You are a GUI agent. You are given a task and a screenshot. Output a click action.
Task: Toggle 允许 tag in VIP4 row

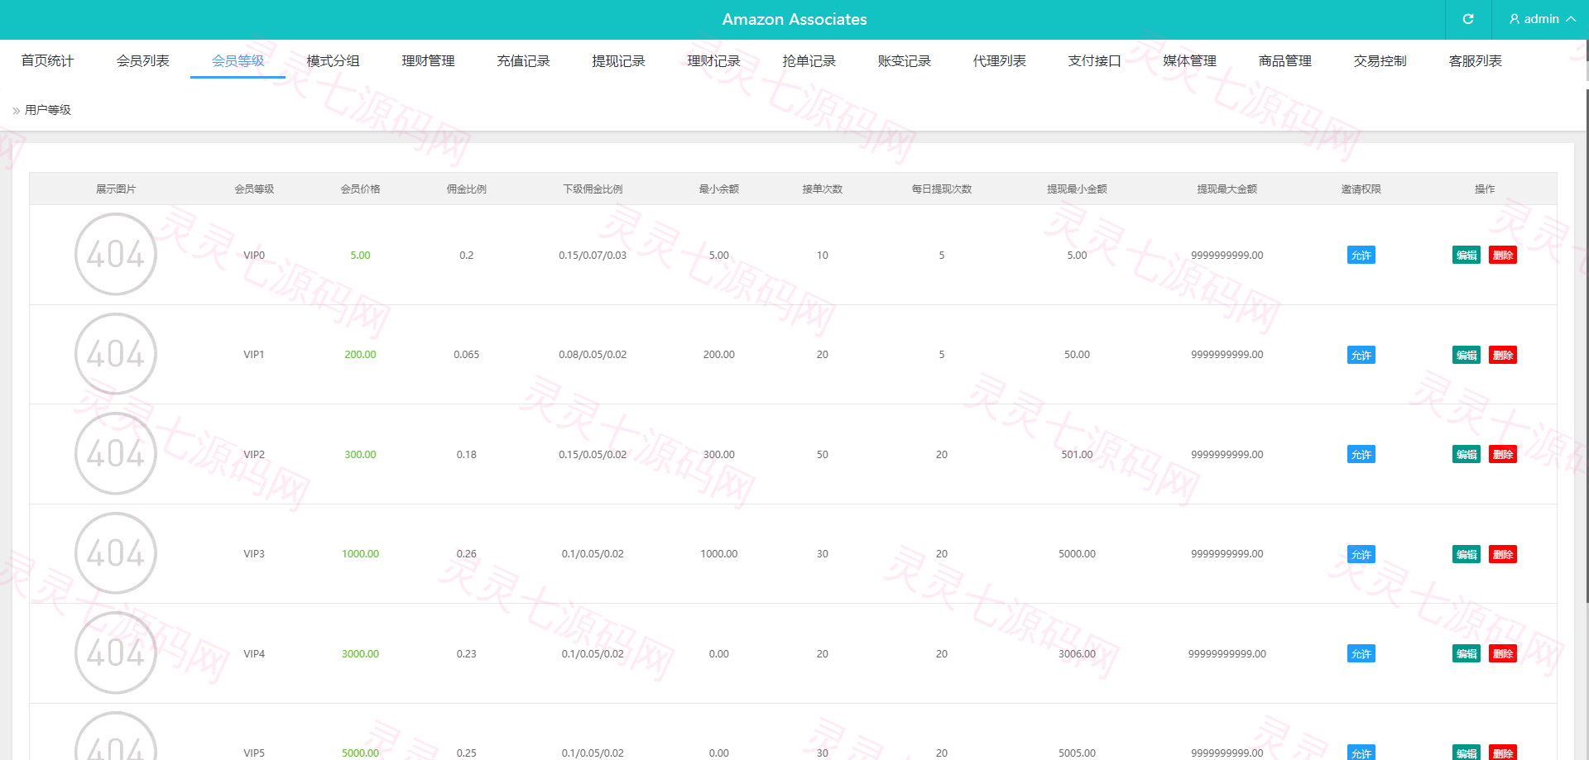(x=1361, y=653)
